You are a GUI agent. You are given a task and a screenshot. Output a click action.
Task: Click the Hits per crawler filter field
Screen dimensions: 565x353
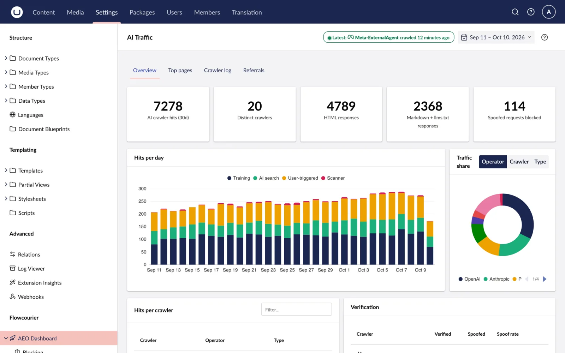[297, 310]
